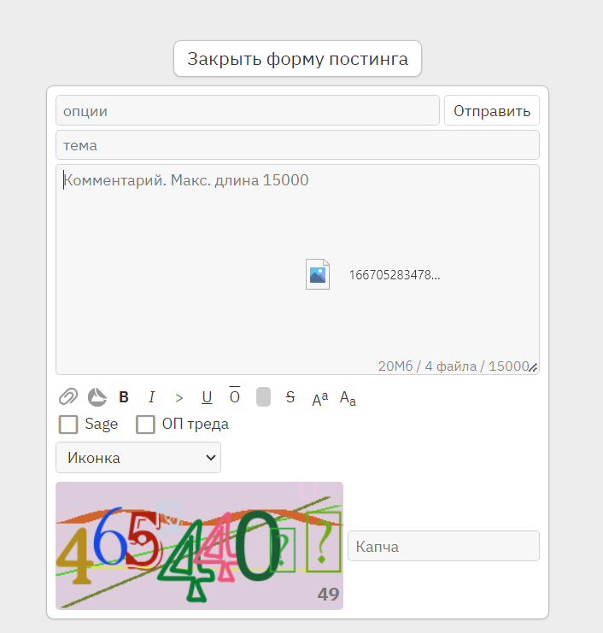Submit post with Отправить button
Screen dimensions: 603x633
tap(492, 110)
